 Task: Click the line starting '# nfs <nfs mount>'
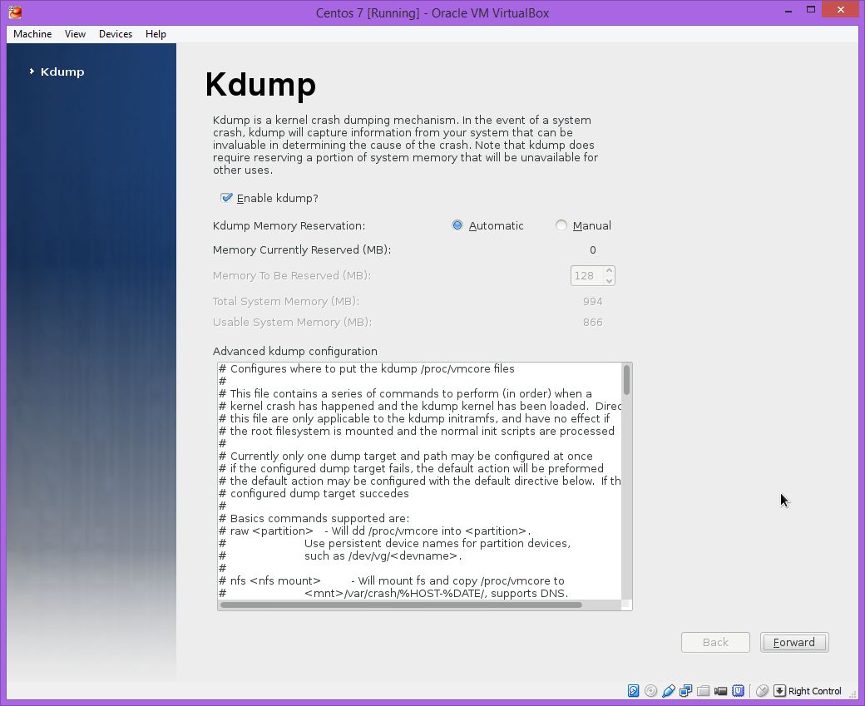pyautogui.click(x=392, y=580)
